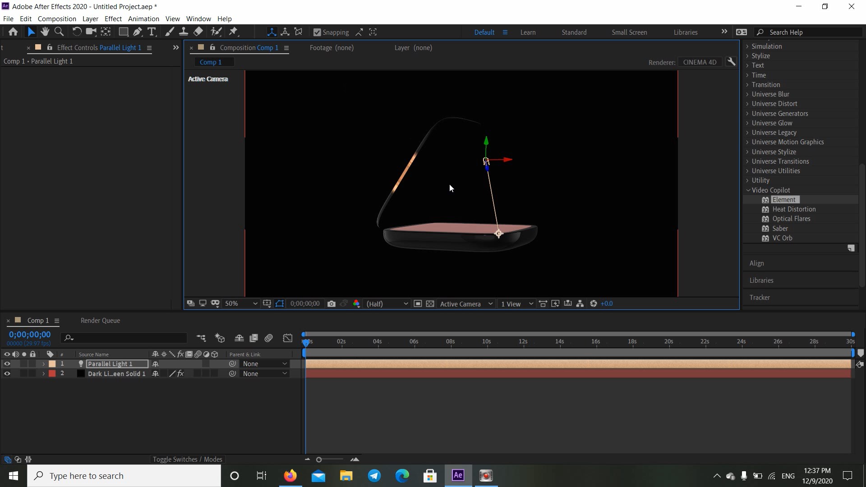The height and width of the screenshot is (487, 866).
Task: Select the Element 3D effect icon
Action: click(766, 199)
